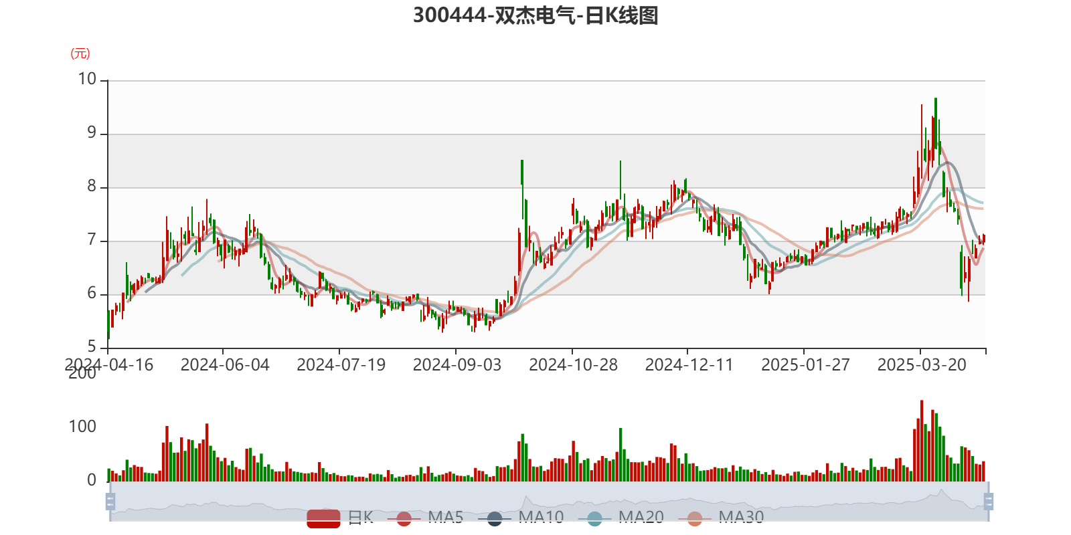The height and width of the screenshot is (535, 1071).
Task: Click the 2025-03-20 date axis label
Action: coord(922,365)
